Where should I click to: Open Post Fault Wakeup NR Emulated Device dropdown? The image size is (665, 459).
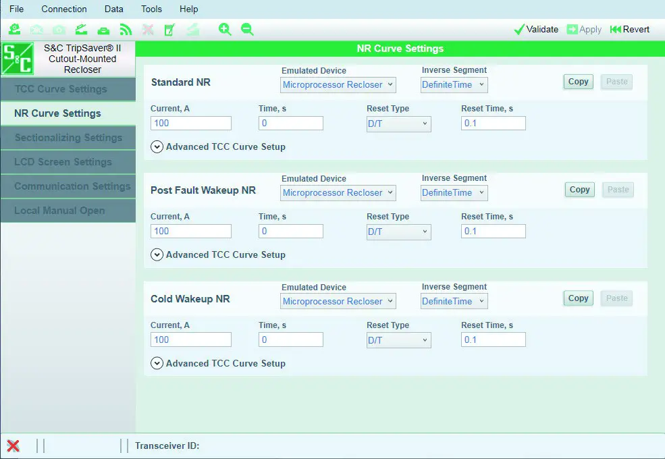click(338, 192)
